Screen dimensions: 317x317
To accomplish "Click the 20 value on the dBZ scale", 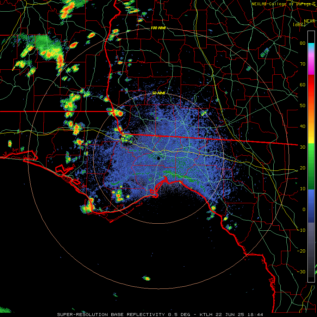I will pos(303,168).
